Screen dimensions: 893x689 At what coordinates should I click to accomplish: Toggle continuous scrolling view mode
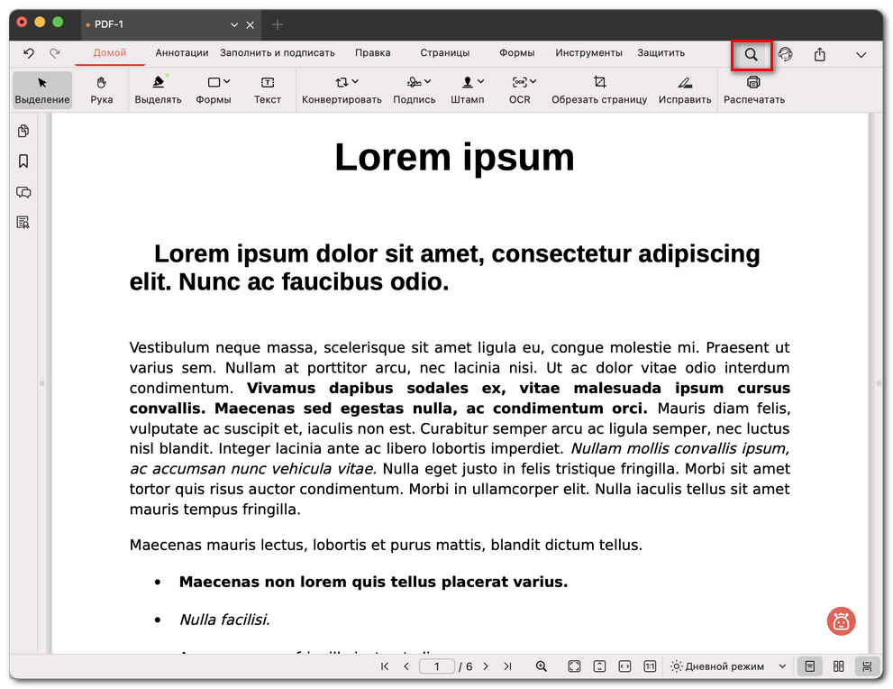coord(866,666)
